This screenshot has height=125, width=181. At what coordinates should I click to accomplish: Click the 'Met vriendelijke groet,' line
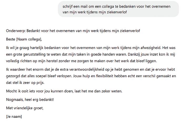pos(25,108)
